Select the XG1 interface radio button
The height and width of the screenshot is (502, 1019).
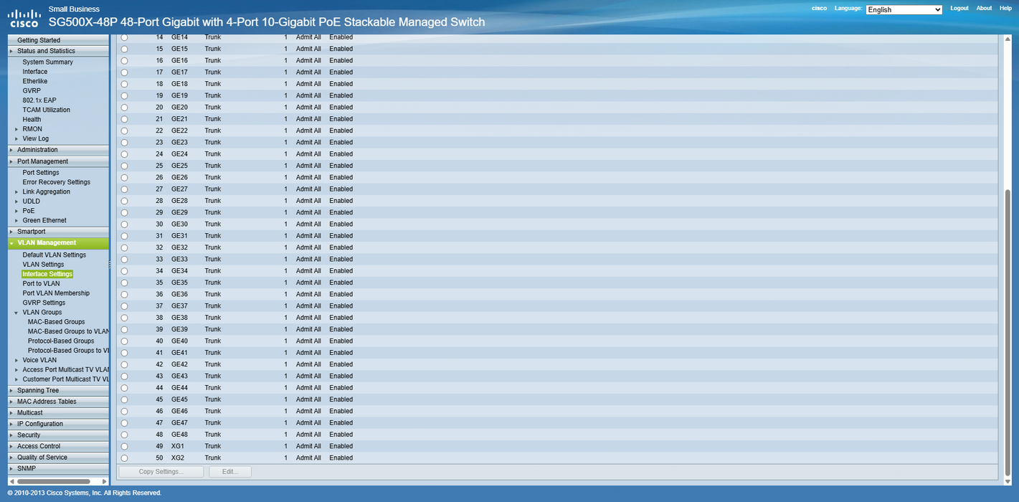click(124, 446)
